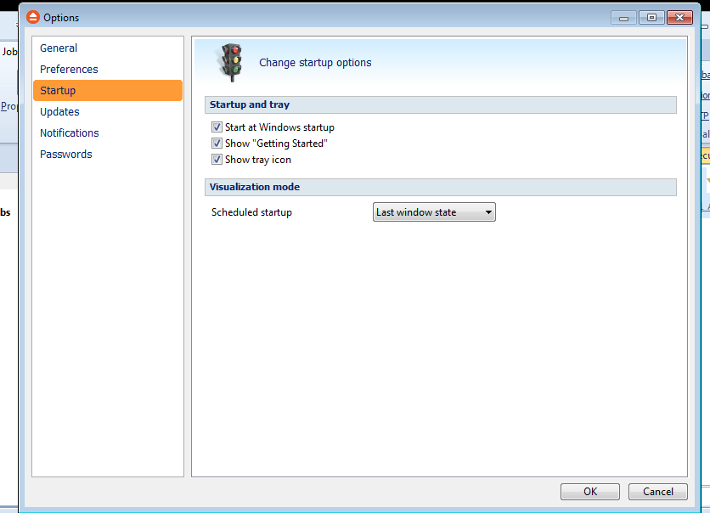Open the General options page
The height and width of the screenshot is (513, 710).
(x=59, y=48)
